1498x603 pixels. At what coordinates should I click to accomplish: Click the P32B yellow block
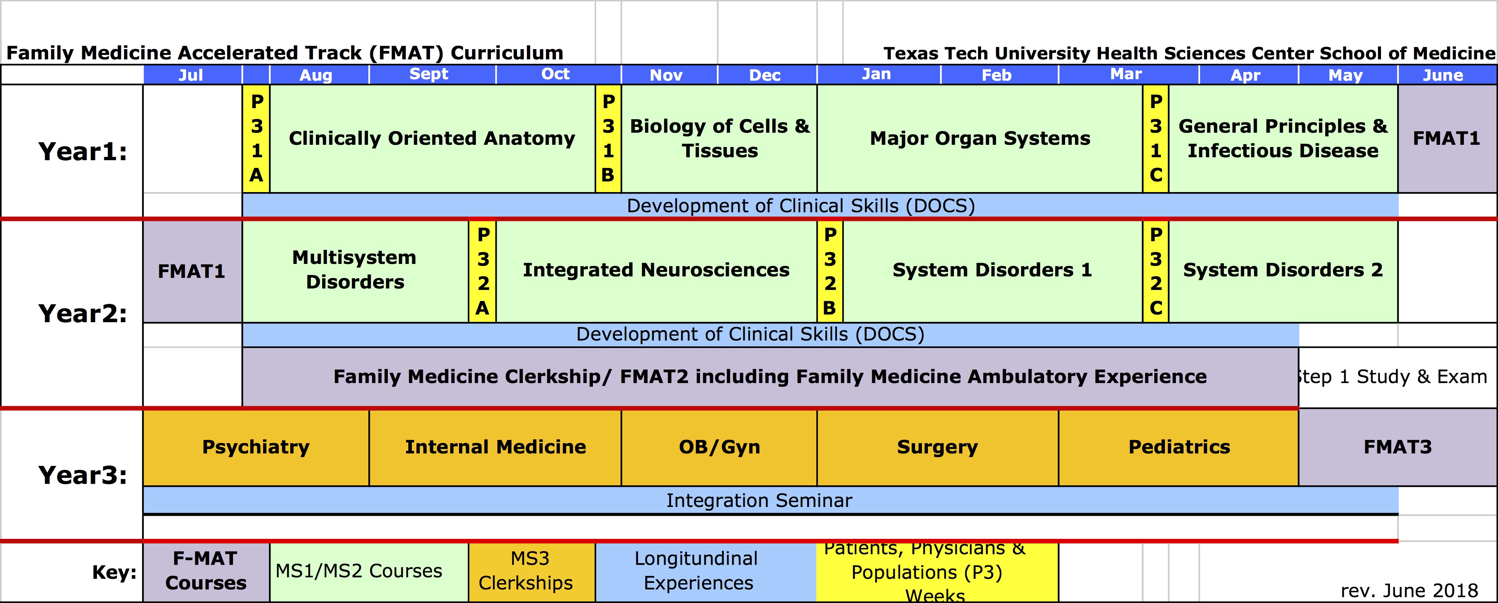click(830, 271)
